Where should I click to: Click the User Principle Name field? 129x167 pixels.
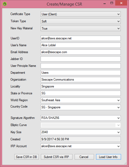[x=81, y=66]
